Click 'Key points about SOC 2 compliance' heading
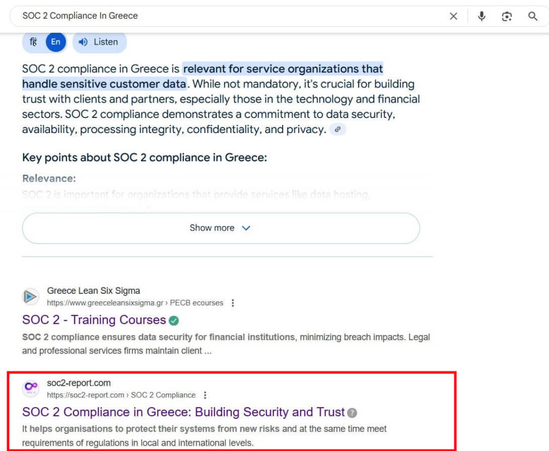Screen dimensions: 549x451 coord(145,158)
